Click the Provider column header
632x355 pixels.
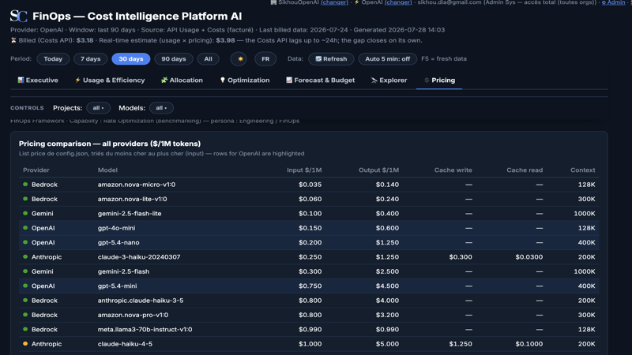tap(36, 170)
